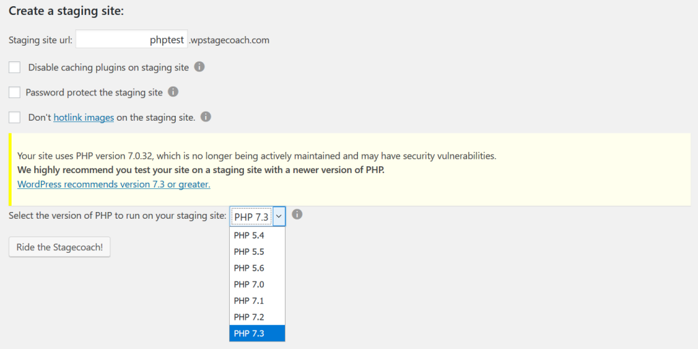
Task: Tick the Don't hotlink images checkbox
Action: click(15, 117)
